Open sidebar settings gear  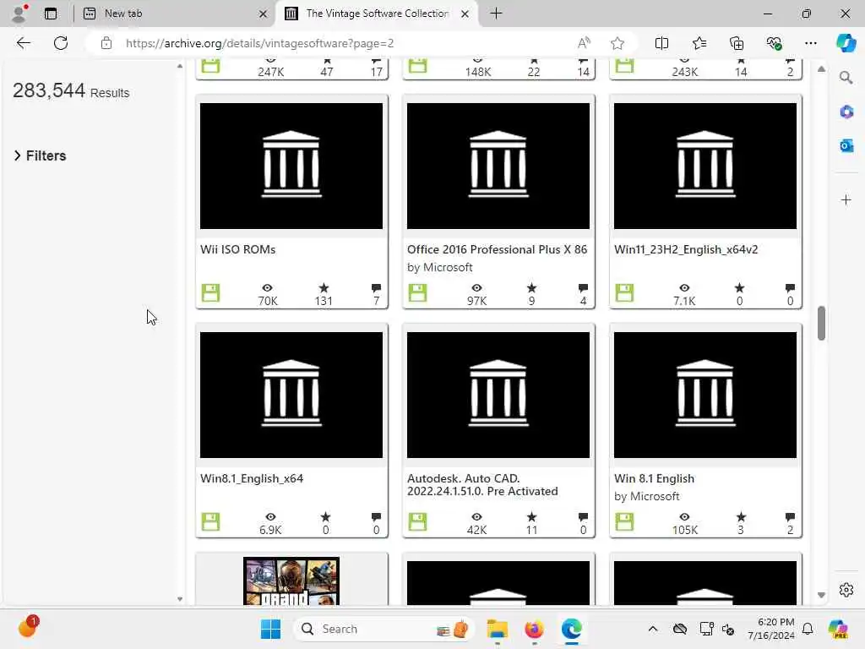tap(846, 590)
